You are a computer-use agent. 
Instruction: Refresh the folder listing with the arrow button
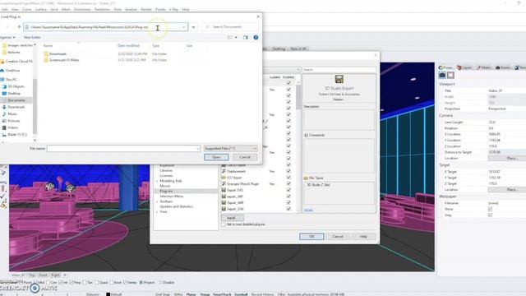tap(193, 27)
